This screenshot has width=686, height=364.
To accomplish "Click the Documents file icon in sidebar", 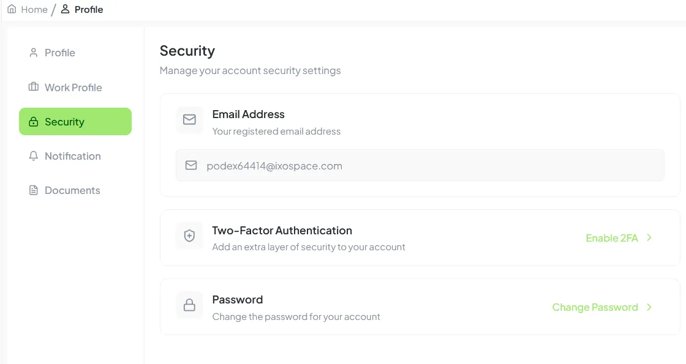I will click(33, 190).
